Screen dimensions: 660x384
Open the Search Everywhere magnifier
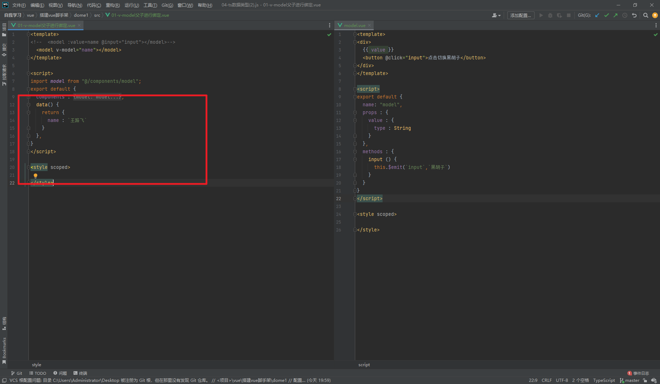click(x=646, y=15)
